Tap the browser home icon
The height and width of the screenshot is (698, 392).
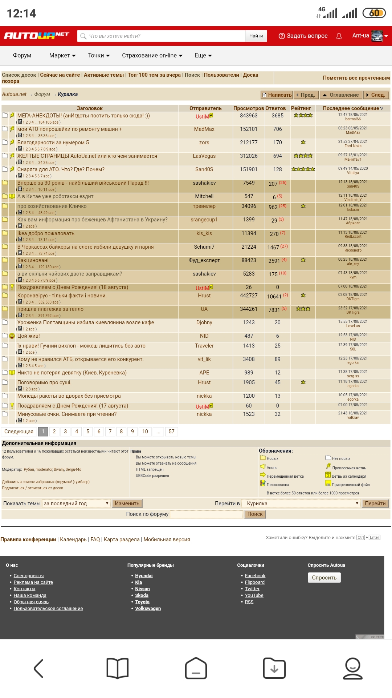point(196,668)
